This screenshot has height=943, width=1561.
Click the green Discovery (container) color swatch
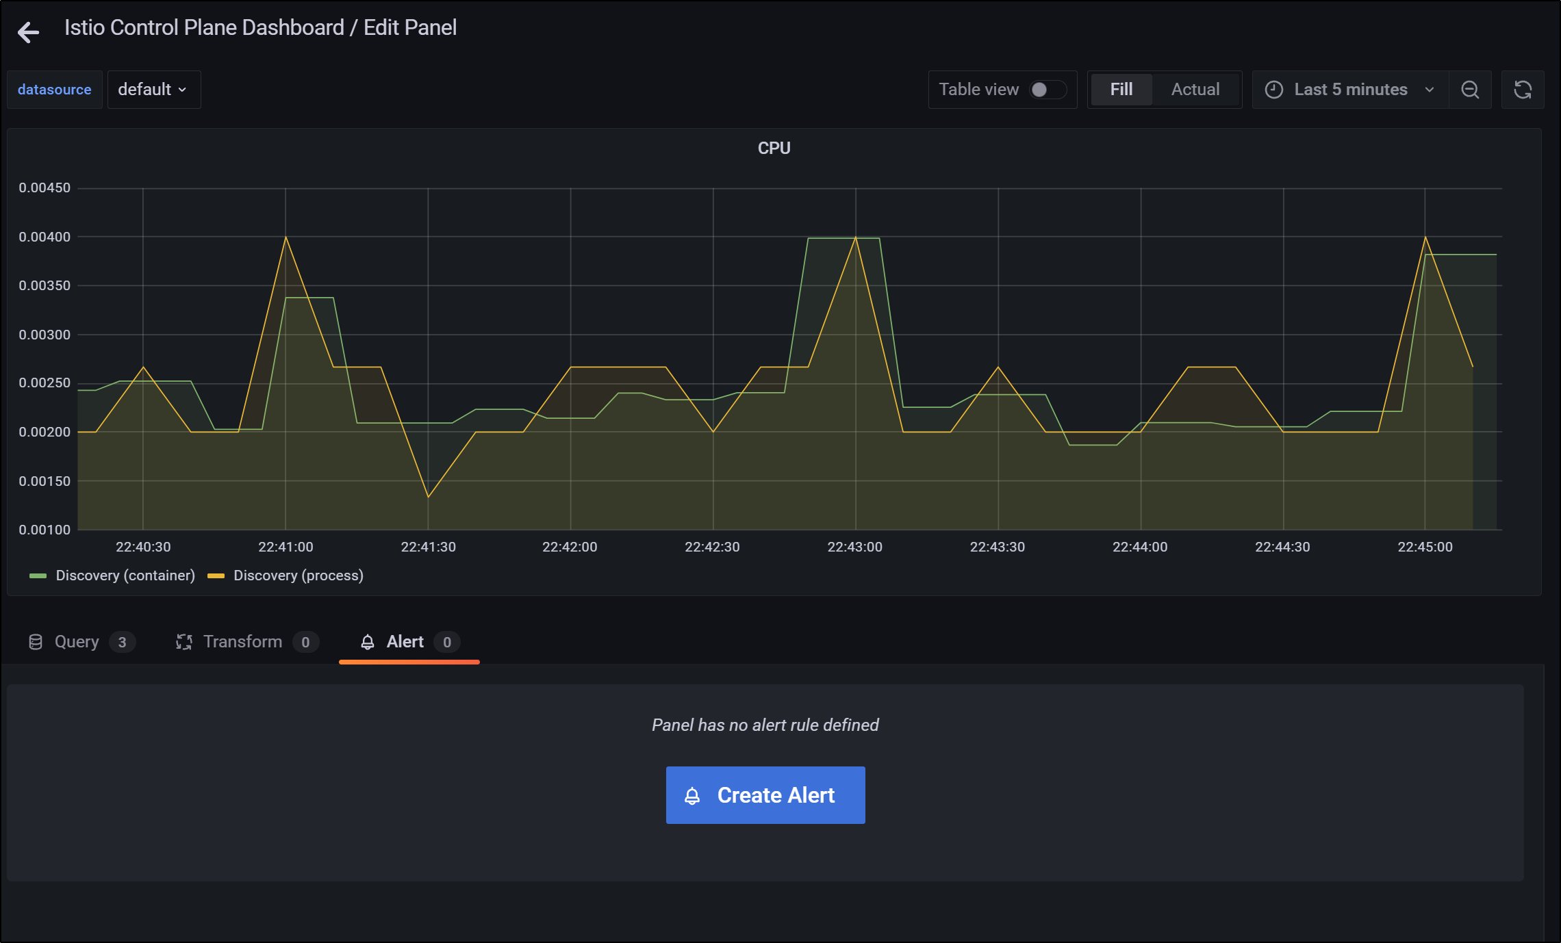38,576
